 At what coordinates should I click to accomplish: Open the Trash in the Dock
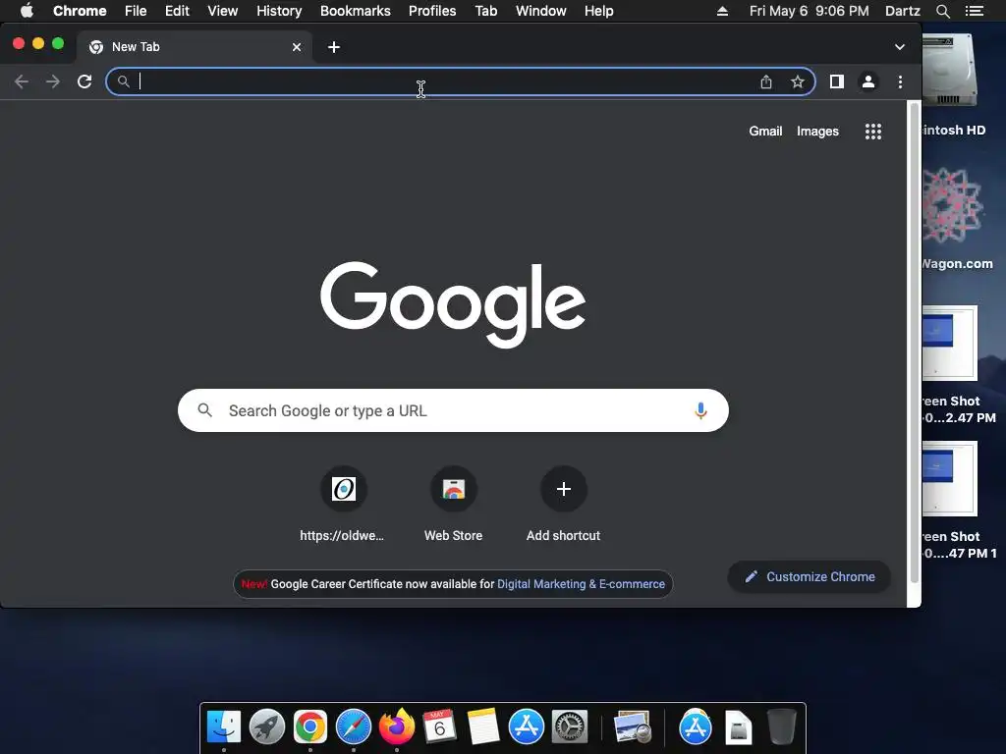point(781,727)
